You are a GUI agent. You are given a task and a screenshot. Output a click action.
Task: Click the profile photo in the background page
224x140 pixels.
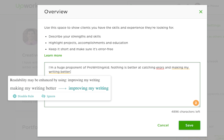point(30,36)
